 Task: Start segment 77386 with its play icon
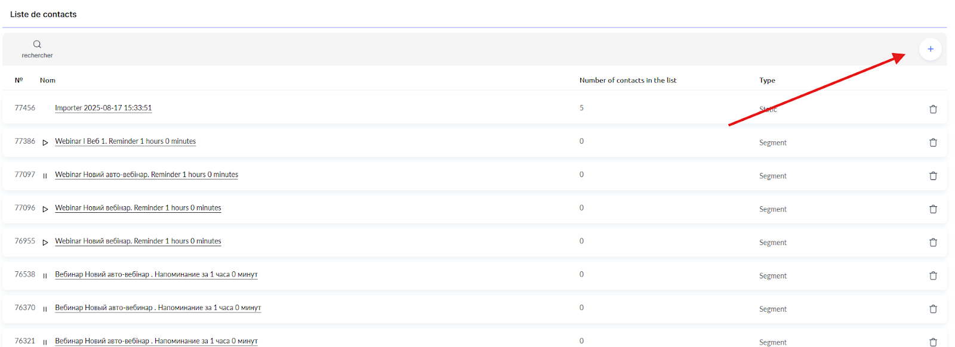pyautogui.click(x=45, y=142)
